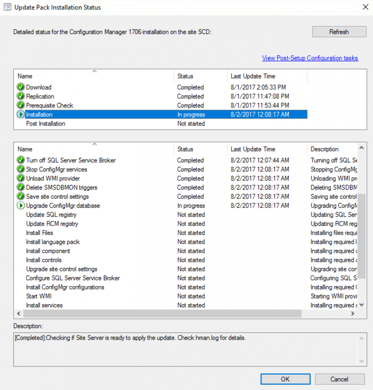373x390 pixels.
Task: Confirm with the OK button
Action: pos(285,379)
